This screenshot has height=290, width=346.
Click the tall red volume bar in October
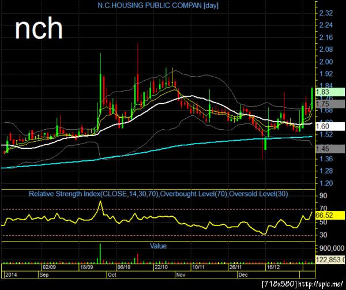[x=137, y=258]
